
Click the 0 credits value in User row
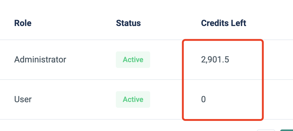point(204,99)
